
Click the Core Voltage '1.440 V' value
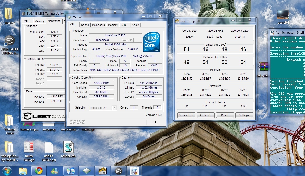click(133, 49)
